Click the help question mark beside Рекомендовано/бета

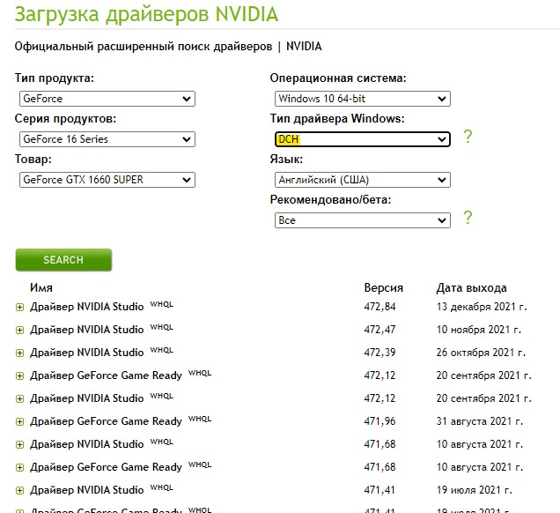[x=468, y=218]
